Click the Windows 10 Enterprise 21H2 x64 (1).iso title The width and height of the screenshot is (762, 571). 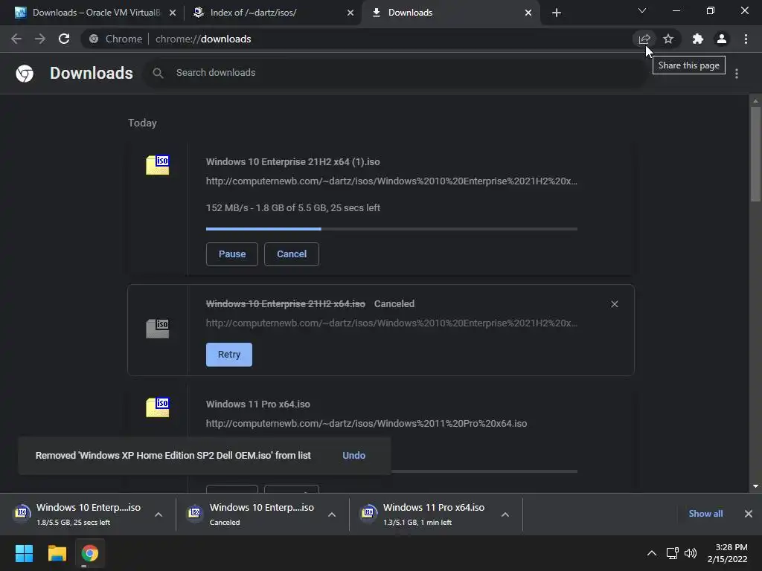click(x=293, y=161)
